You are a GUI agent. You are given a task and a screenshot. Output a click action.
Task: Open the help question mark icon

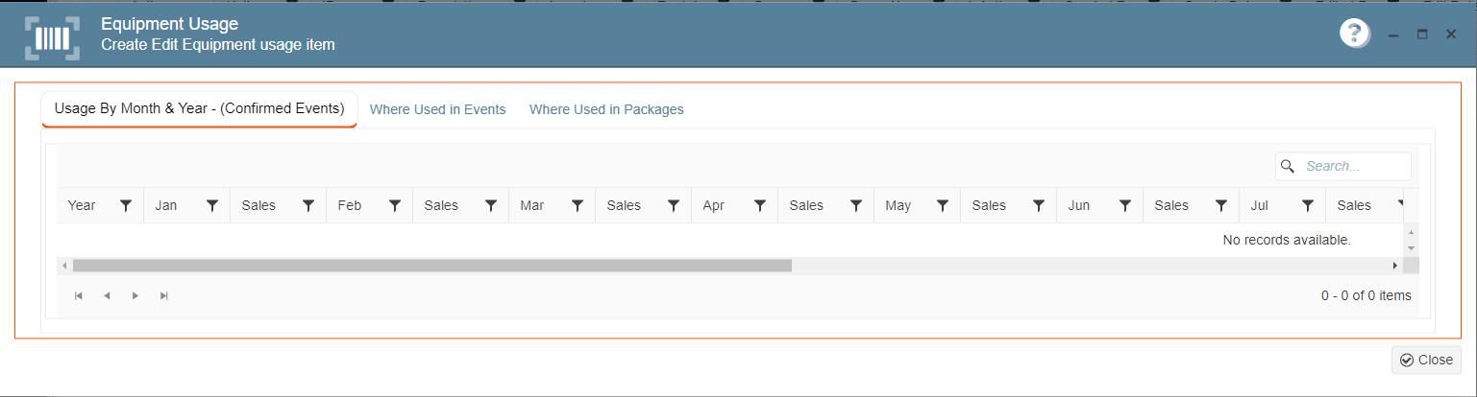tap(1354, 34)
